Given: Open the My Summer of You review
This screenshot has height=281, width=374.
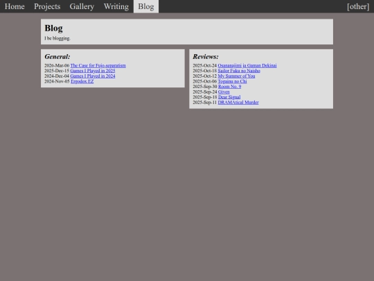Looking at the screenshot, I should pyautogui.click(x=236, y=76).
